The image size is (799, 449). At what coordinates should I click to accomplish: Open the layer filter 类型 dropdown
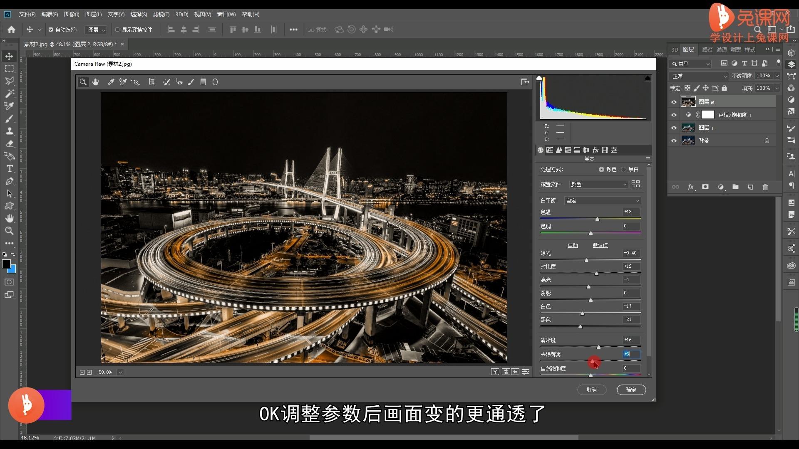(x=691, y=64)
